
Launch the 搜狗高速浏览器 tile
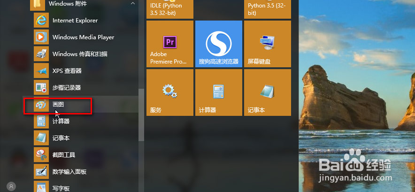click(219, 44)
